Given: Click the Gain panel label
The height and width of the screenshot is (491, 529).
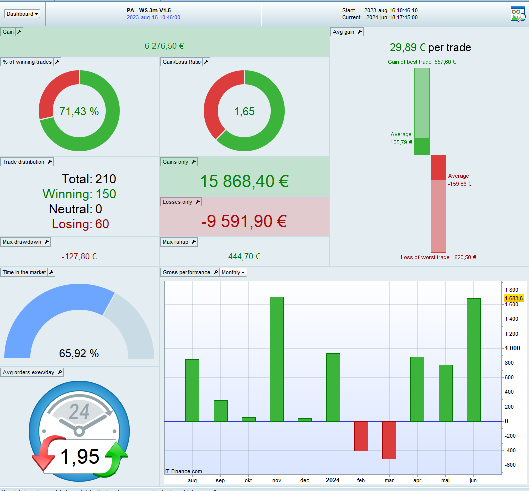Looking at the screenshot, I should coord(8,32).
